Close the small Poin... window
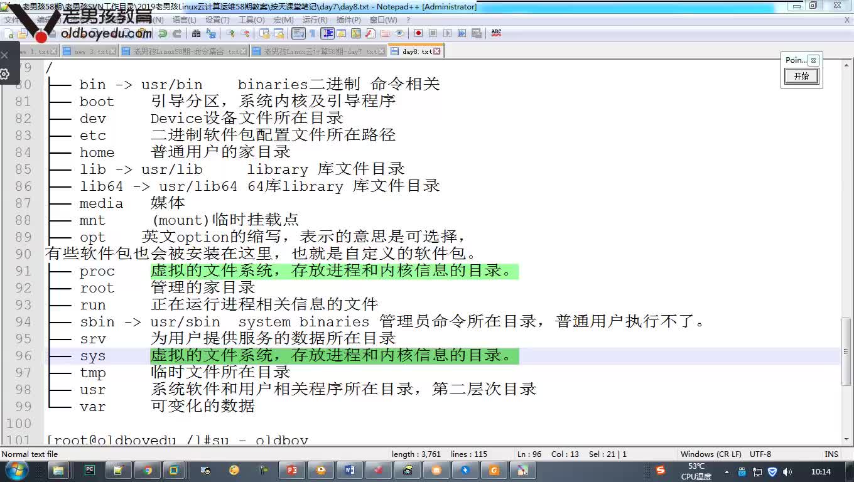854x482 pixels. 813,60
